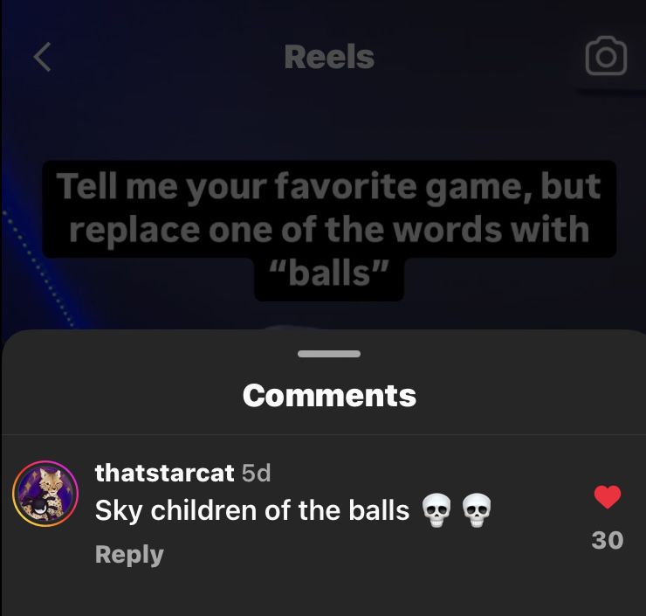Grab the comments sheet drag handle
This screenshot has height=616, width=646.
coord(329,354)
